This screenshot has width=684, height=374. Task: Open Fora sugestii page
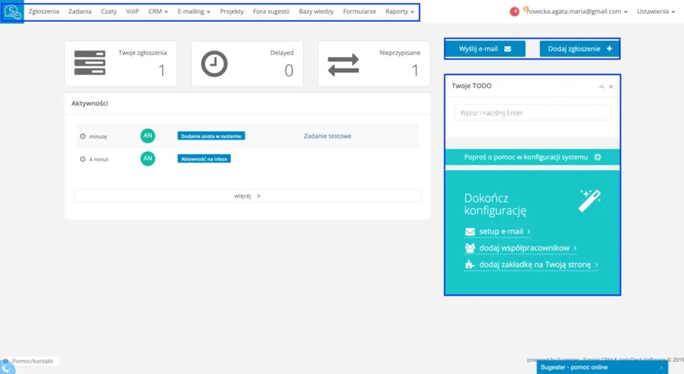pos(271,11)
